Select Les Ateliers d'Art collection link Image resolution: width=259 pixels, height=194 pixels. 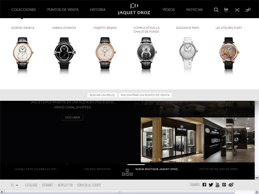tap(229, 28)
